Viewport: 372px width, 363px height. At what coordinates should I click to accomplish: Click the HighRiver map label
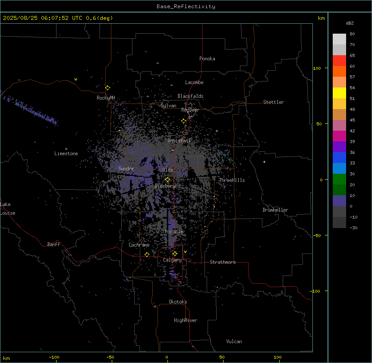tap(186, 320)
